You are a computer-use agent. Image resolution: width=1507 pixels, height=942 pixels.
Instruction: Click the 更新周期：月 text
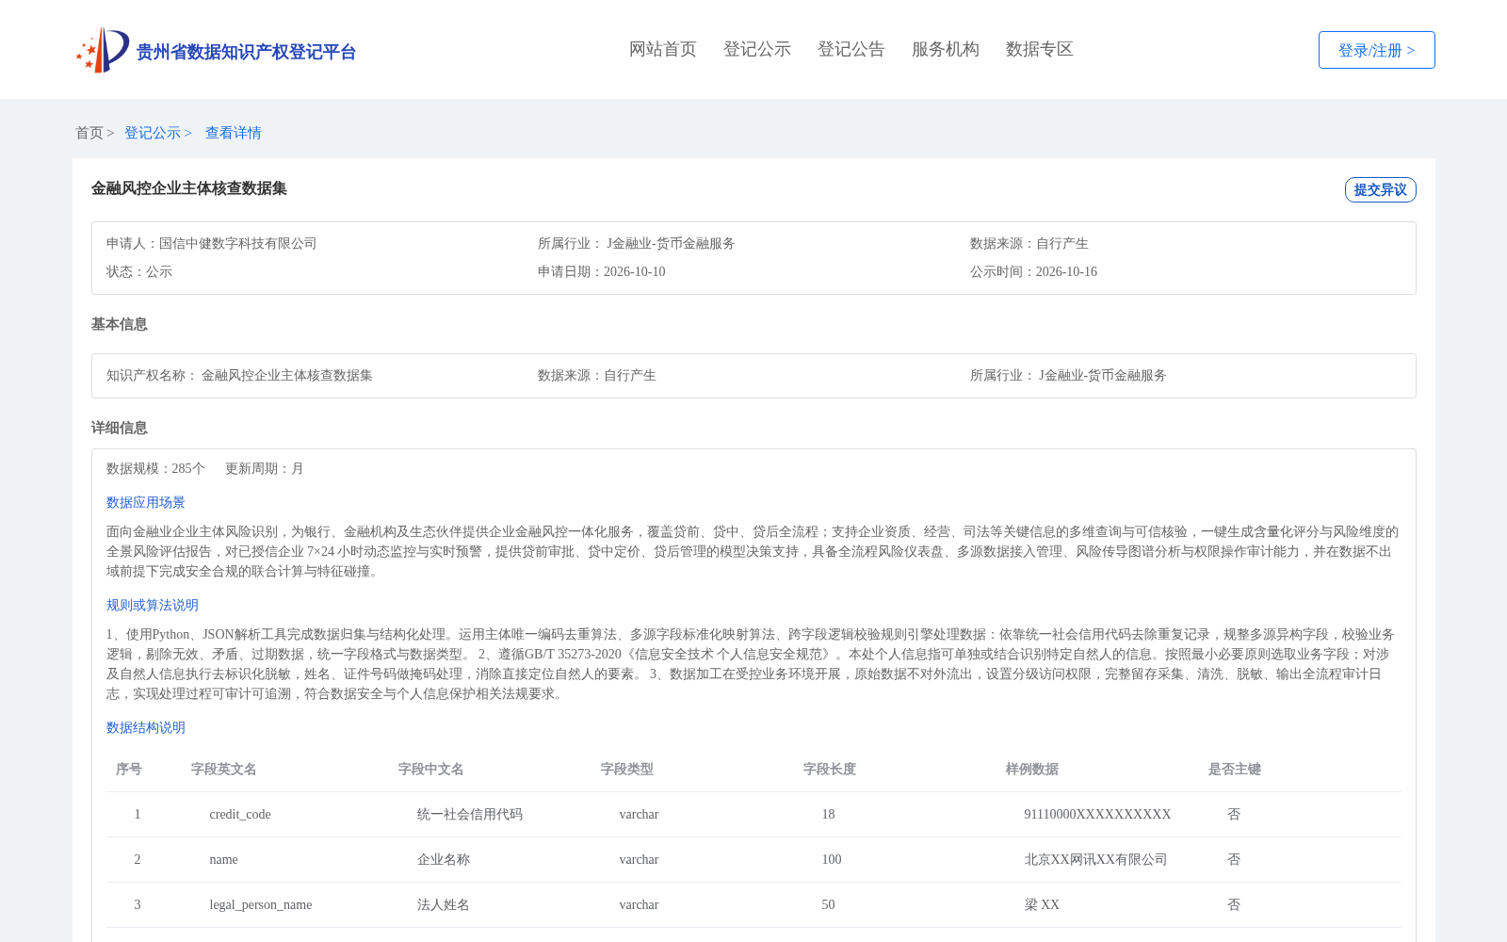265,468
